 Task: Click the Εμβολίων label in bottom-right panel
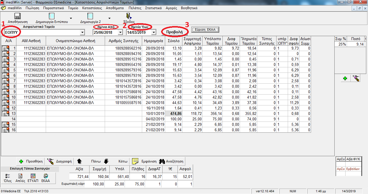click(x=353, y=169)
